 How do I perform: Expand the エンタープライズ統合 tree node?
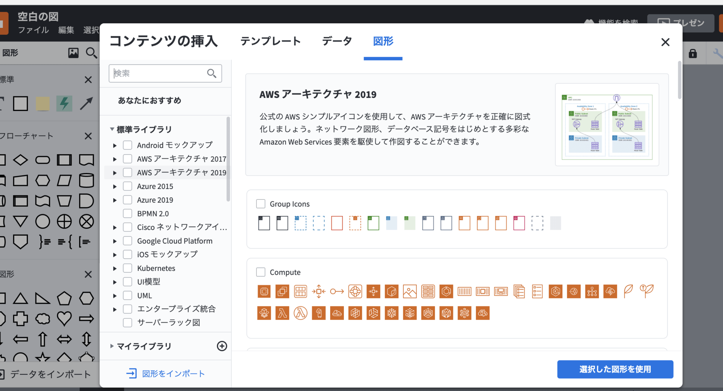coord(115,309)
